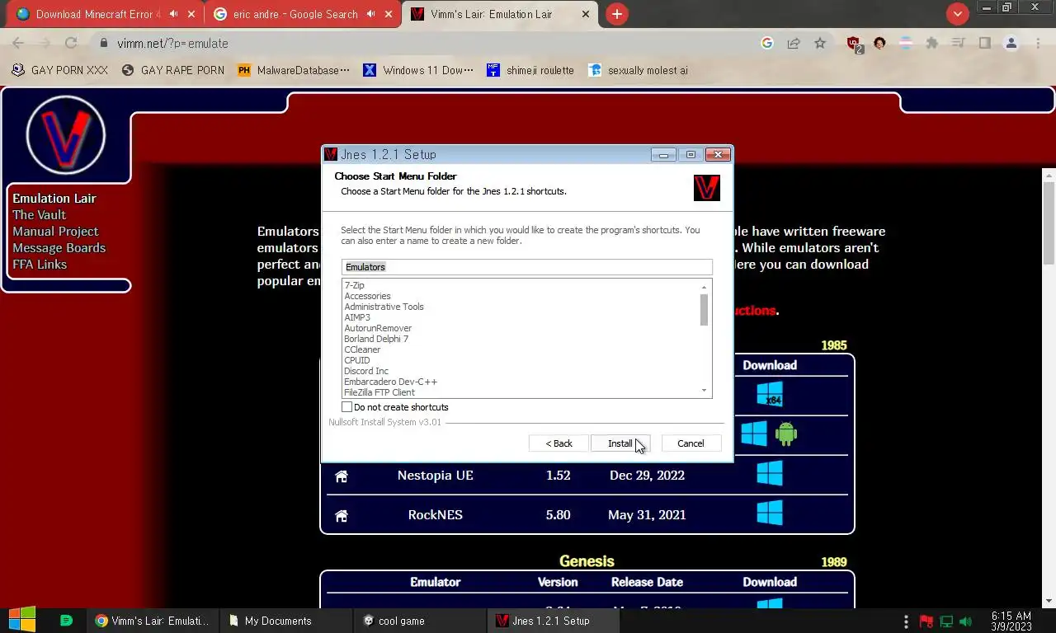Open the Windows 11 Dow… bookmark

click(x=417, y=70)
